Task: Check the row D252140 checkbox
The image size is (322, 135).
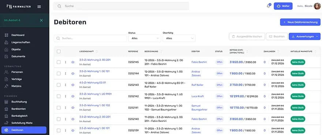Action: [x=59, y=119]
